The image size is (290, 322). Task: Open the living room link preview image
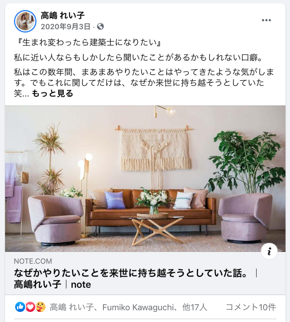click(145, 179)
